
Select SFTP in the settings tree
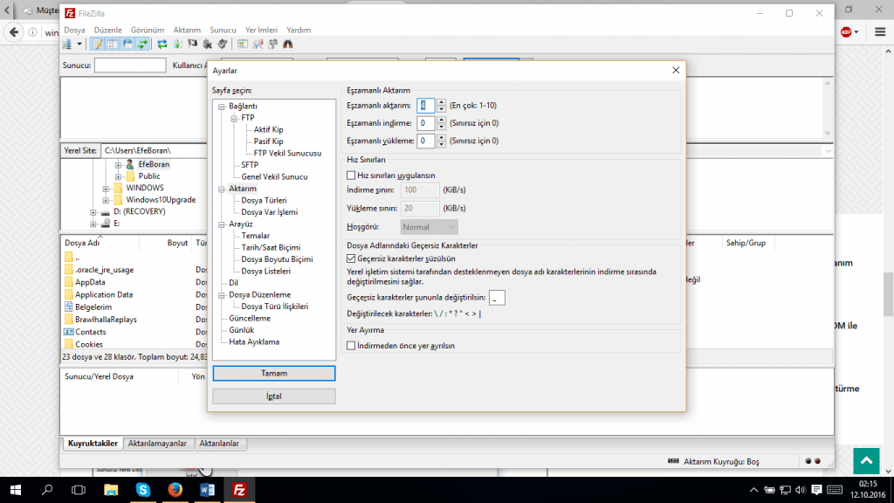click(250, 164)
